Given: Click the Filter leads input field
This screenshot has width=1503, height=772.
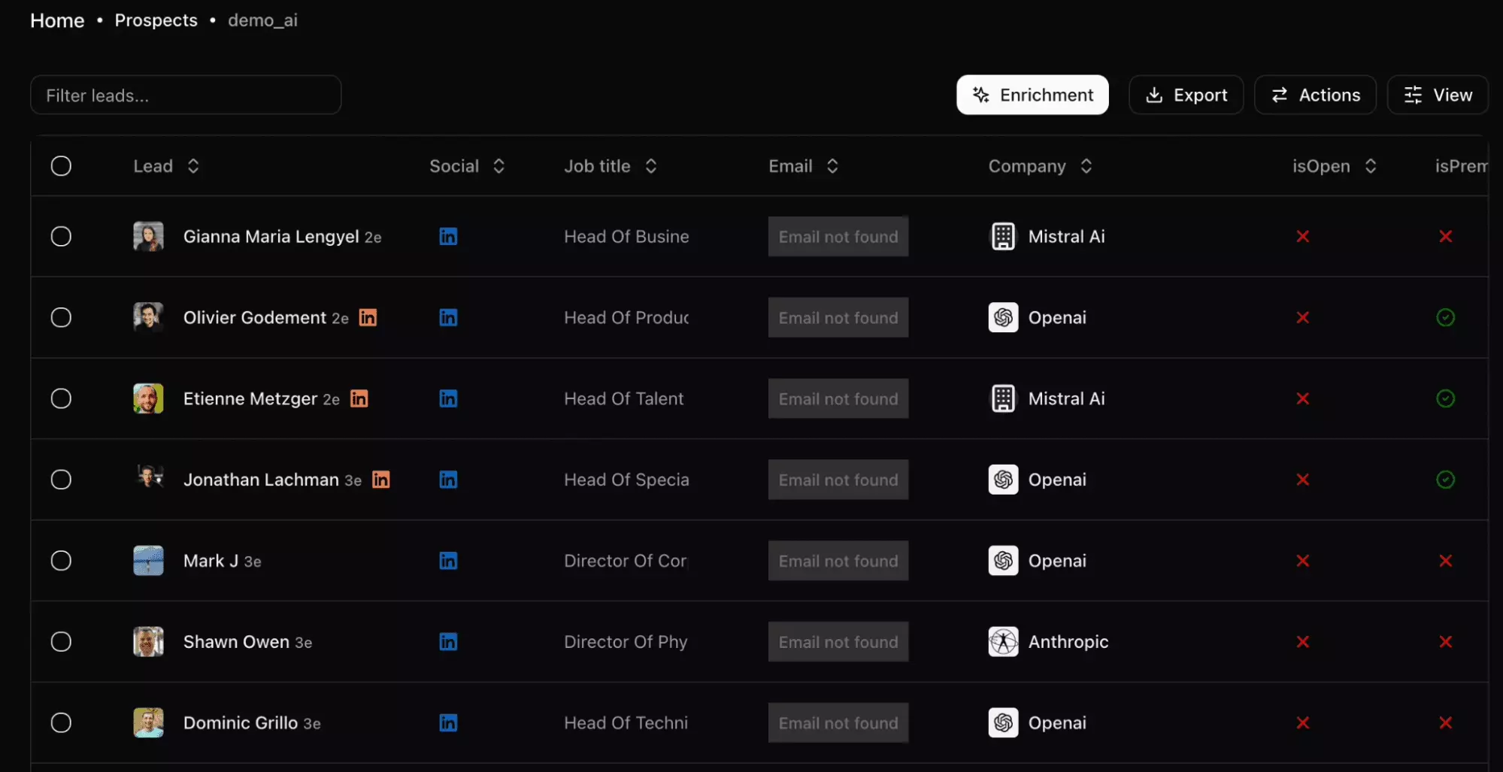Looking at the screenshot, I should coord(185,95).
